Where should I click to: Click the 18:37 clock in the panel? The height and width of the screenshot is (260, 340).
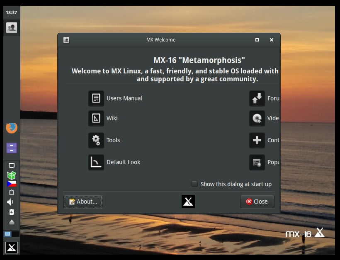click(x=11, y=12)
